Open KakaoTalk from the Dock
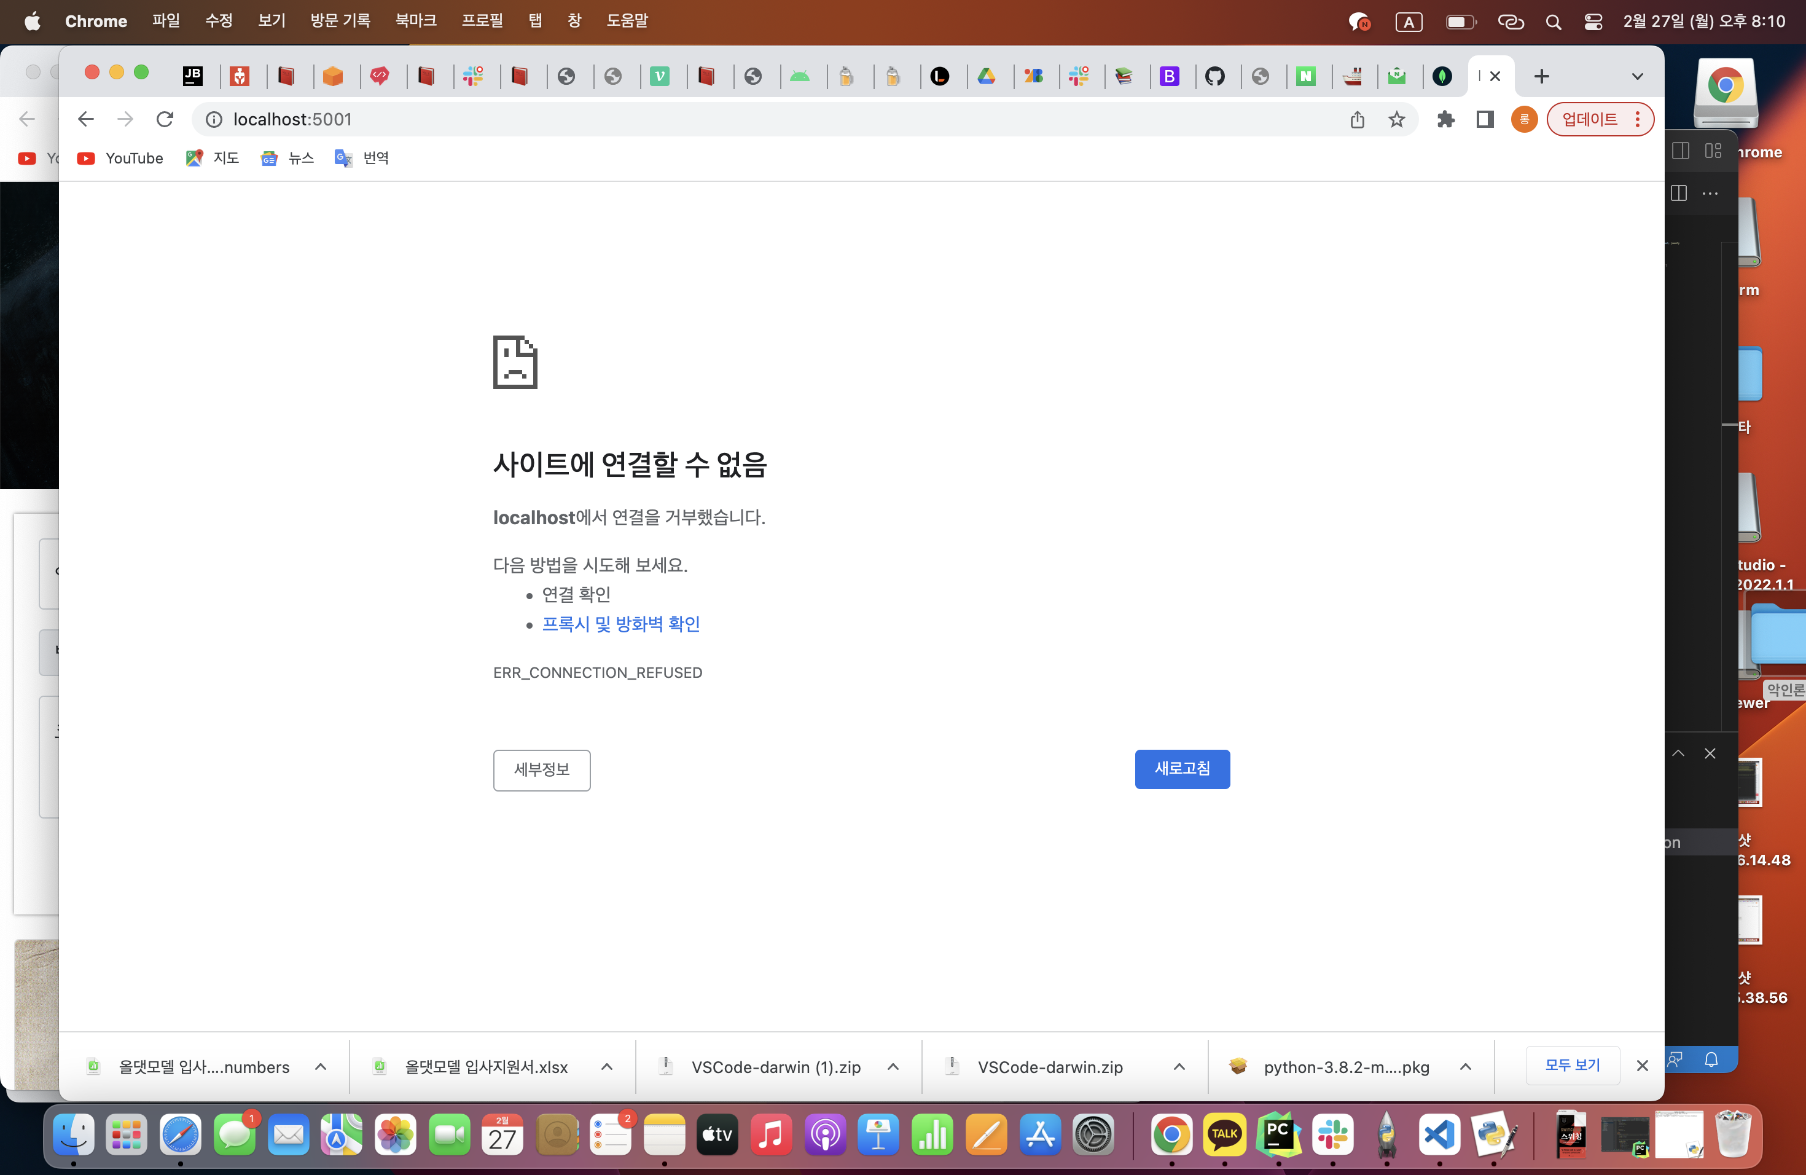Viewport: 1806px width, 1175px height. tap(1225, 1135)
